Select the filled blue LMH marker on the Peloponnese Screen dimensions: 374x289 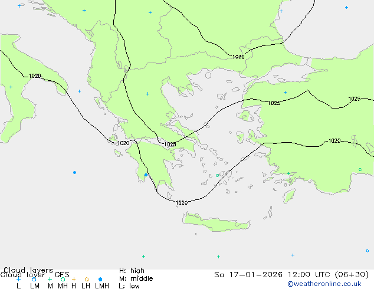pyautogui.click(x=146, y=175)
